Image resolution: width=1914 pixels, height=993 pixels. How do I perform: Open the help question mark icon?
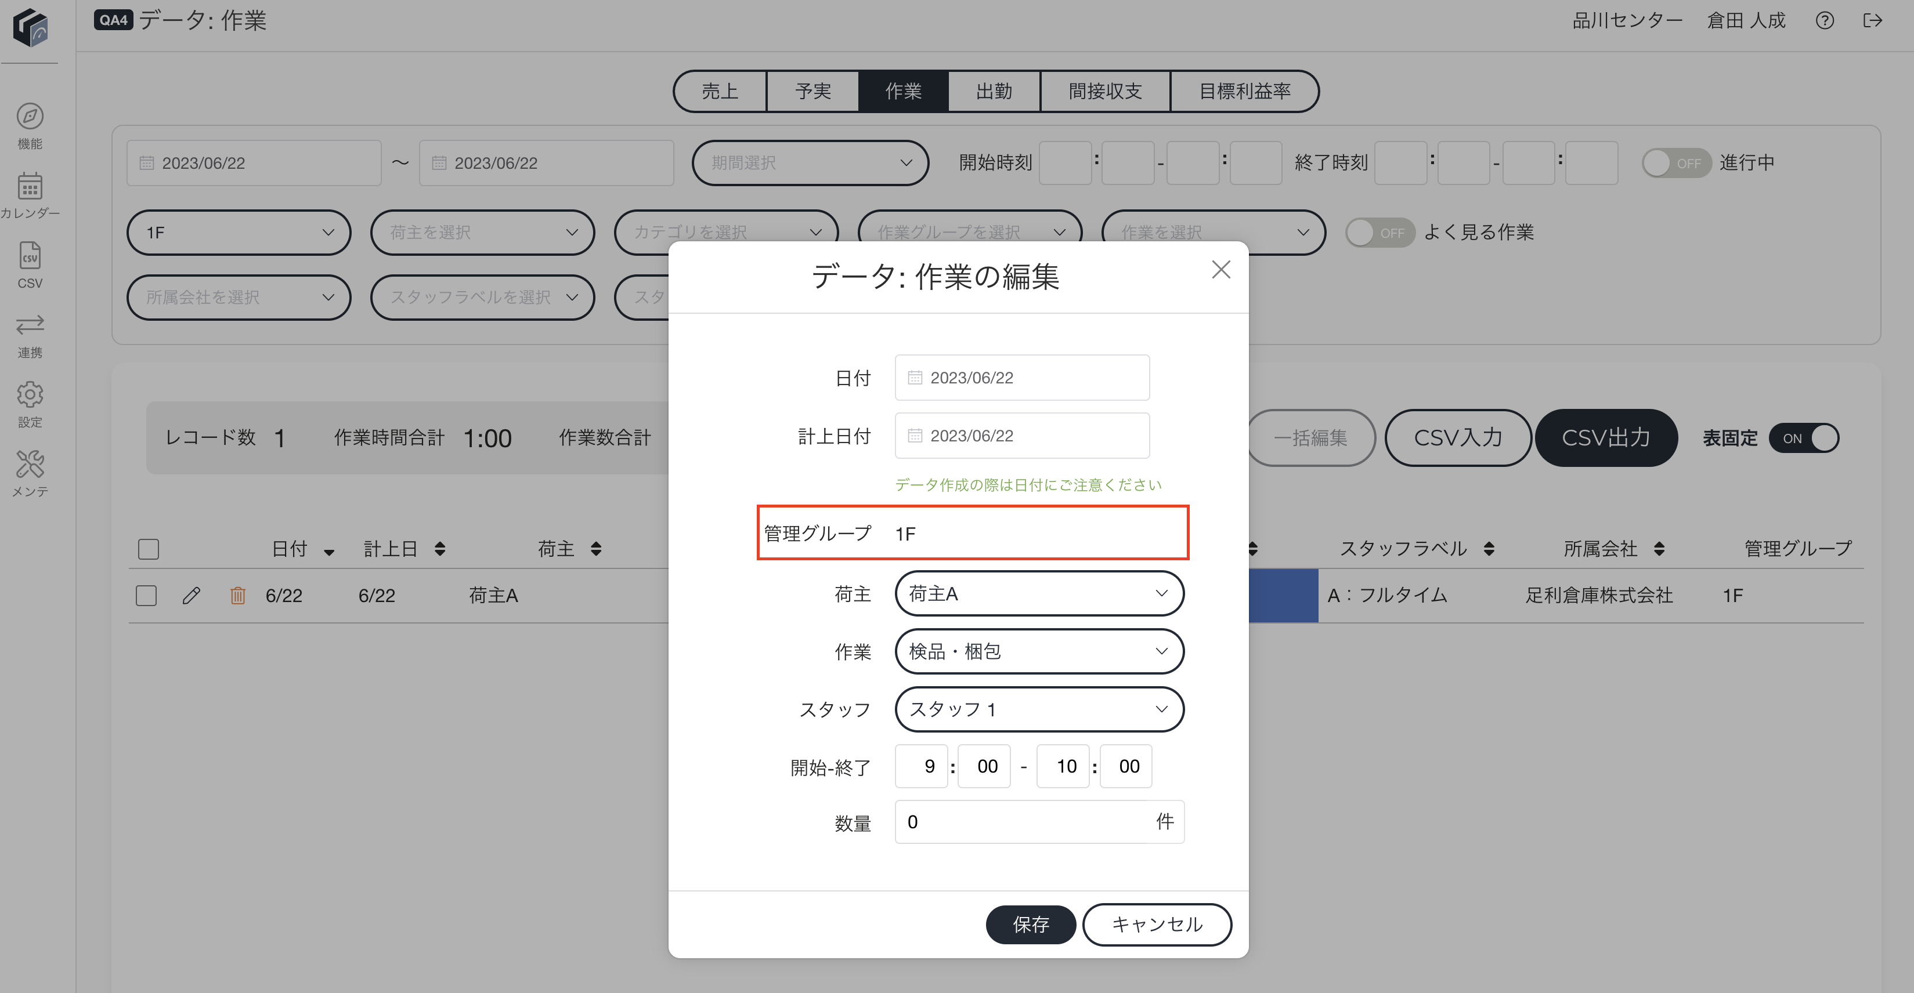pos(1824,21)
